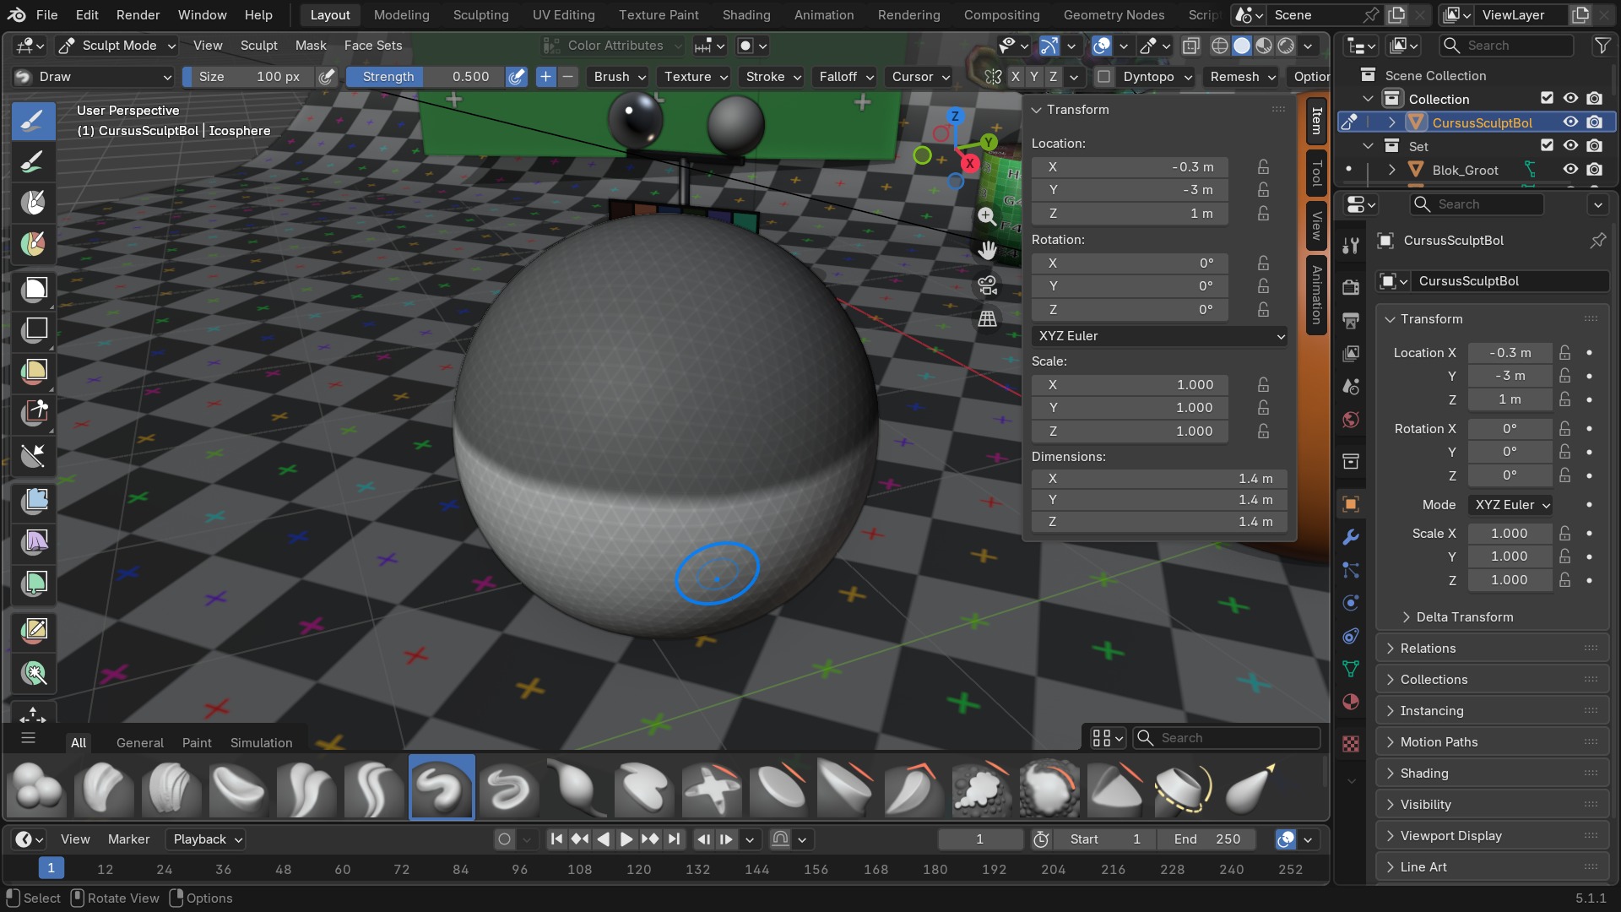This screenshot has width=1621, height=912.
Task: Open the Object Data properties tab
Action: coord(1351,669)
